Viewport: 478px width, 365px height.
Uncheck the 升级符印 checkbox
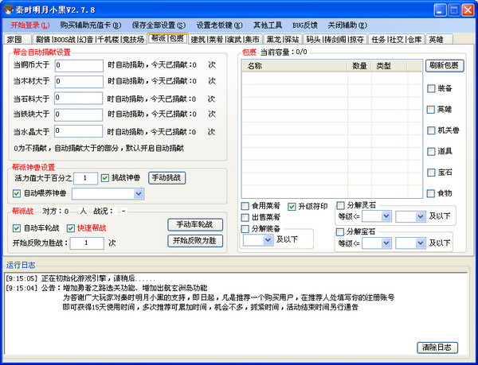(x=292, y=207)
